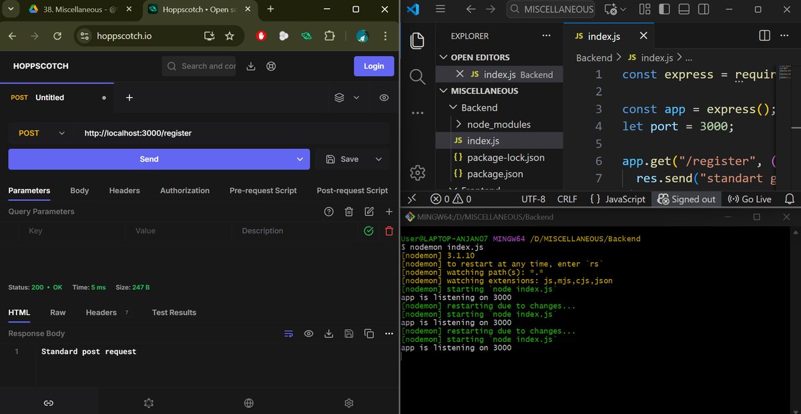The width and height of the screenshot is (801, 414).
Task: Add a new query parameter plus icon
Action: [x=389, y=212]
